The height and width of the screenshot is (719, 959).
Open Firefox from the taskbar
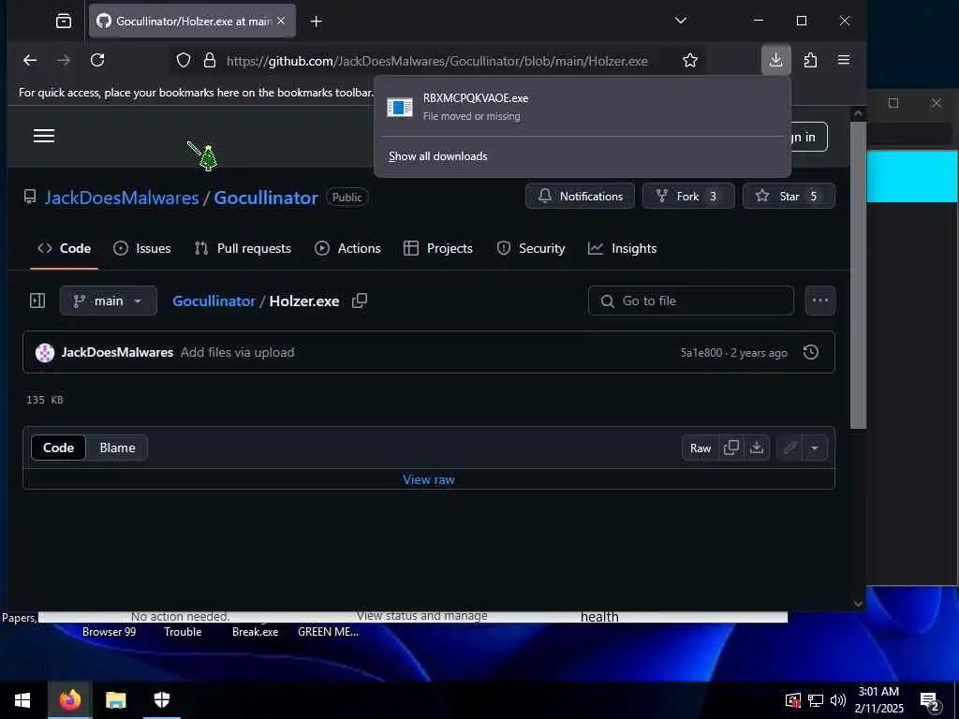(x=69, y=700)
